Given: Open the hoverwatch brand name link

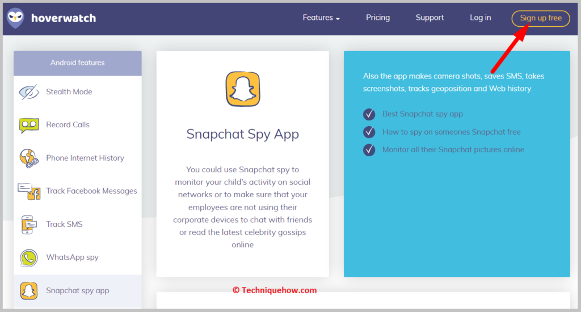Looking at the screenshot, I should pos(64,18).
